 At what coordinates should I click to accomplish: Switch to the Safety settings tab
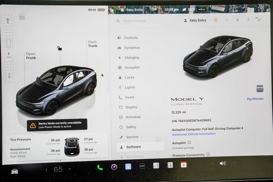(130, 127)
